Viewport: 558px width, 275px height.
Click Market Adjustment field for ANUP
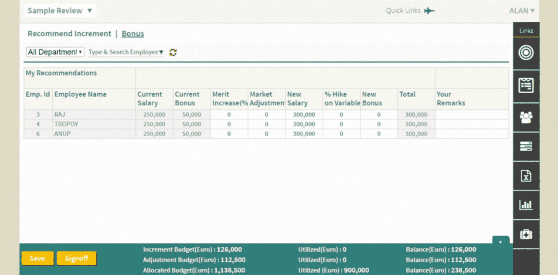pos(266,134)
